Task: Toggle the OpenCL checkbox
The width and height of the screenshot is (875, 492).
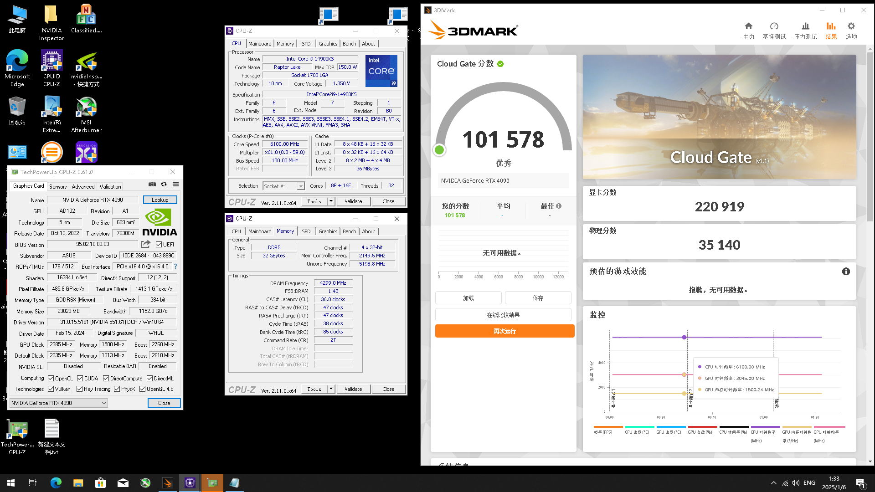Action: tap(51, 379)
